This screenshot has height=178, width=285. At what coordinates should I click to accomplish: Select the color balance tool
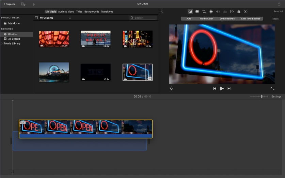click(x=190, y=12)
